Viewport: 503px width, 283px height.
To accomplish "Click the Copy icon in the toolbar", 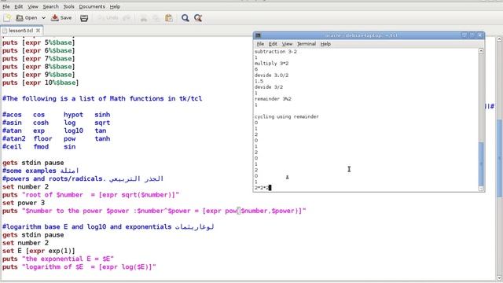I will (x=156, y=18).
